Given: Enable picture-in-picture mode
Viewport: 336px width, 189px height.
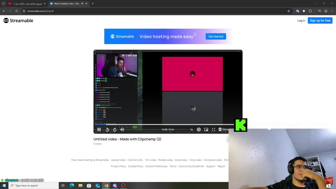Looking at the screenshot, I should coord(206,129).
